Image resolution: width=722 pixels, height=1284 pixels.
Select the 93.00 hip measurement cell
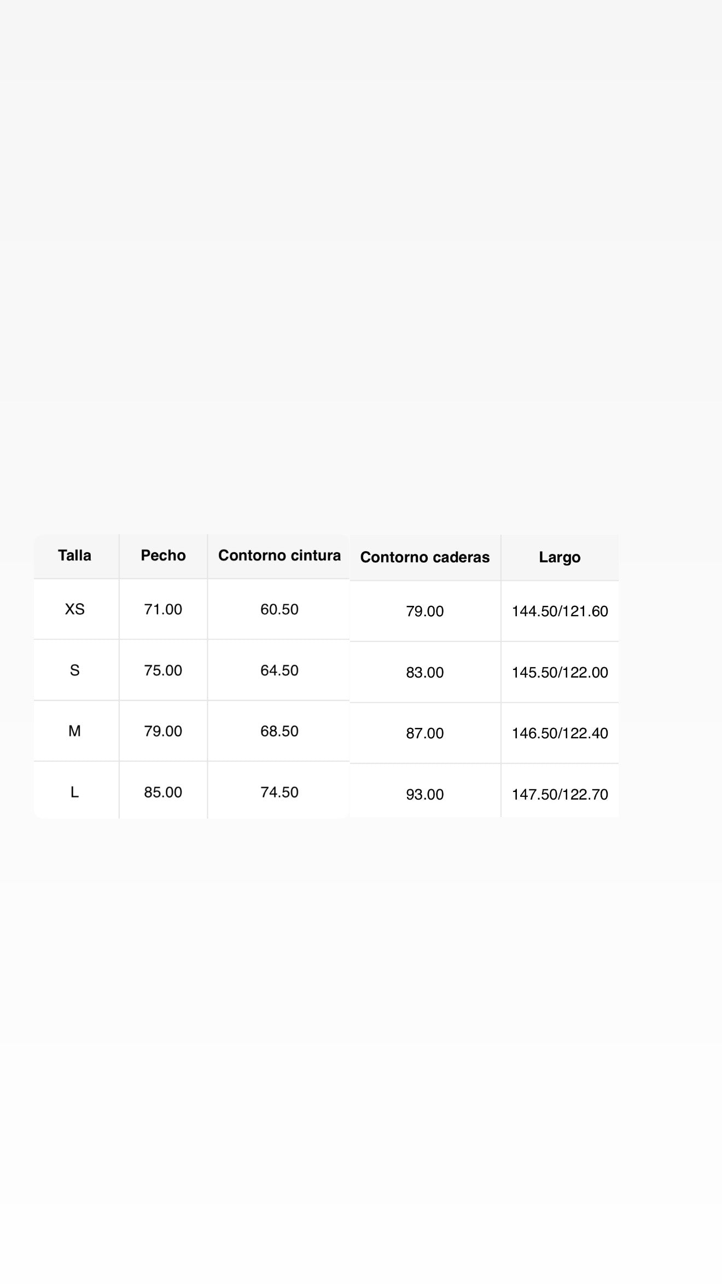pyautogui.click(x=425, y=794)
